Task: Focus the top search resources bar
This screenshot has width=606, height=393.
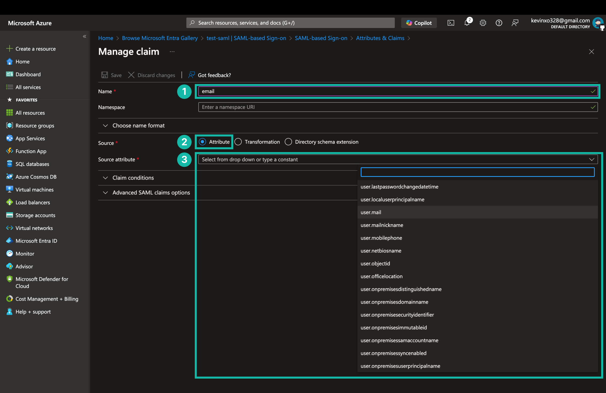Action: (x=290, y=23)
